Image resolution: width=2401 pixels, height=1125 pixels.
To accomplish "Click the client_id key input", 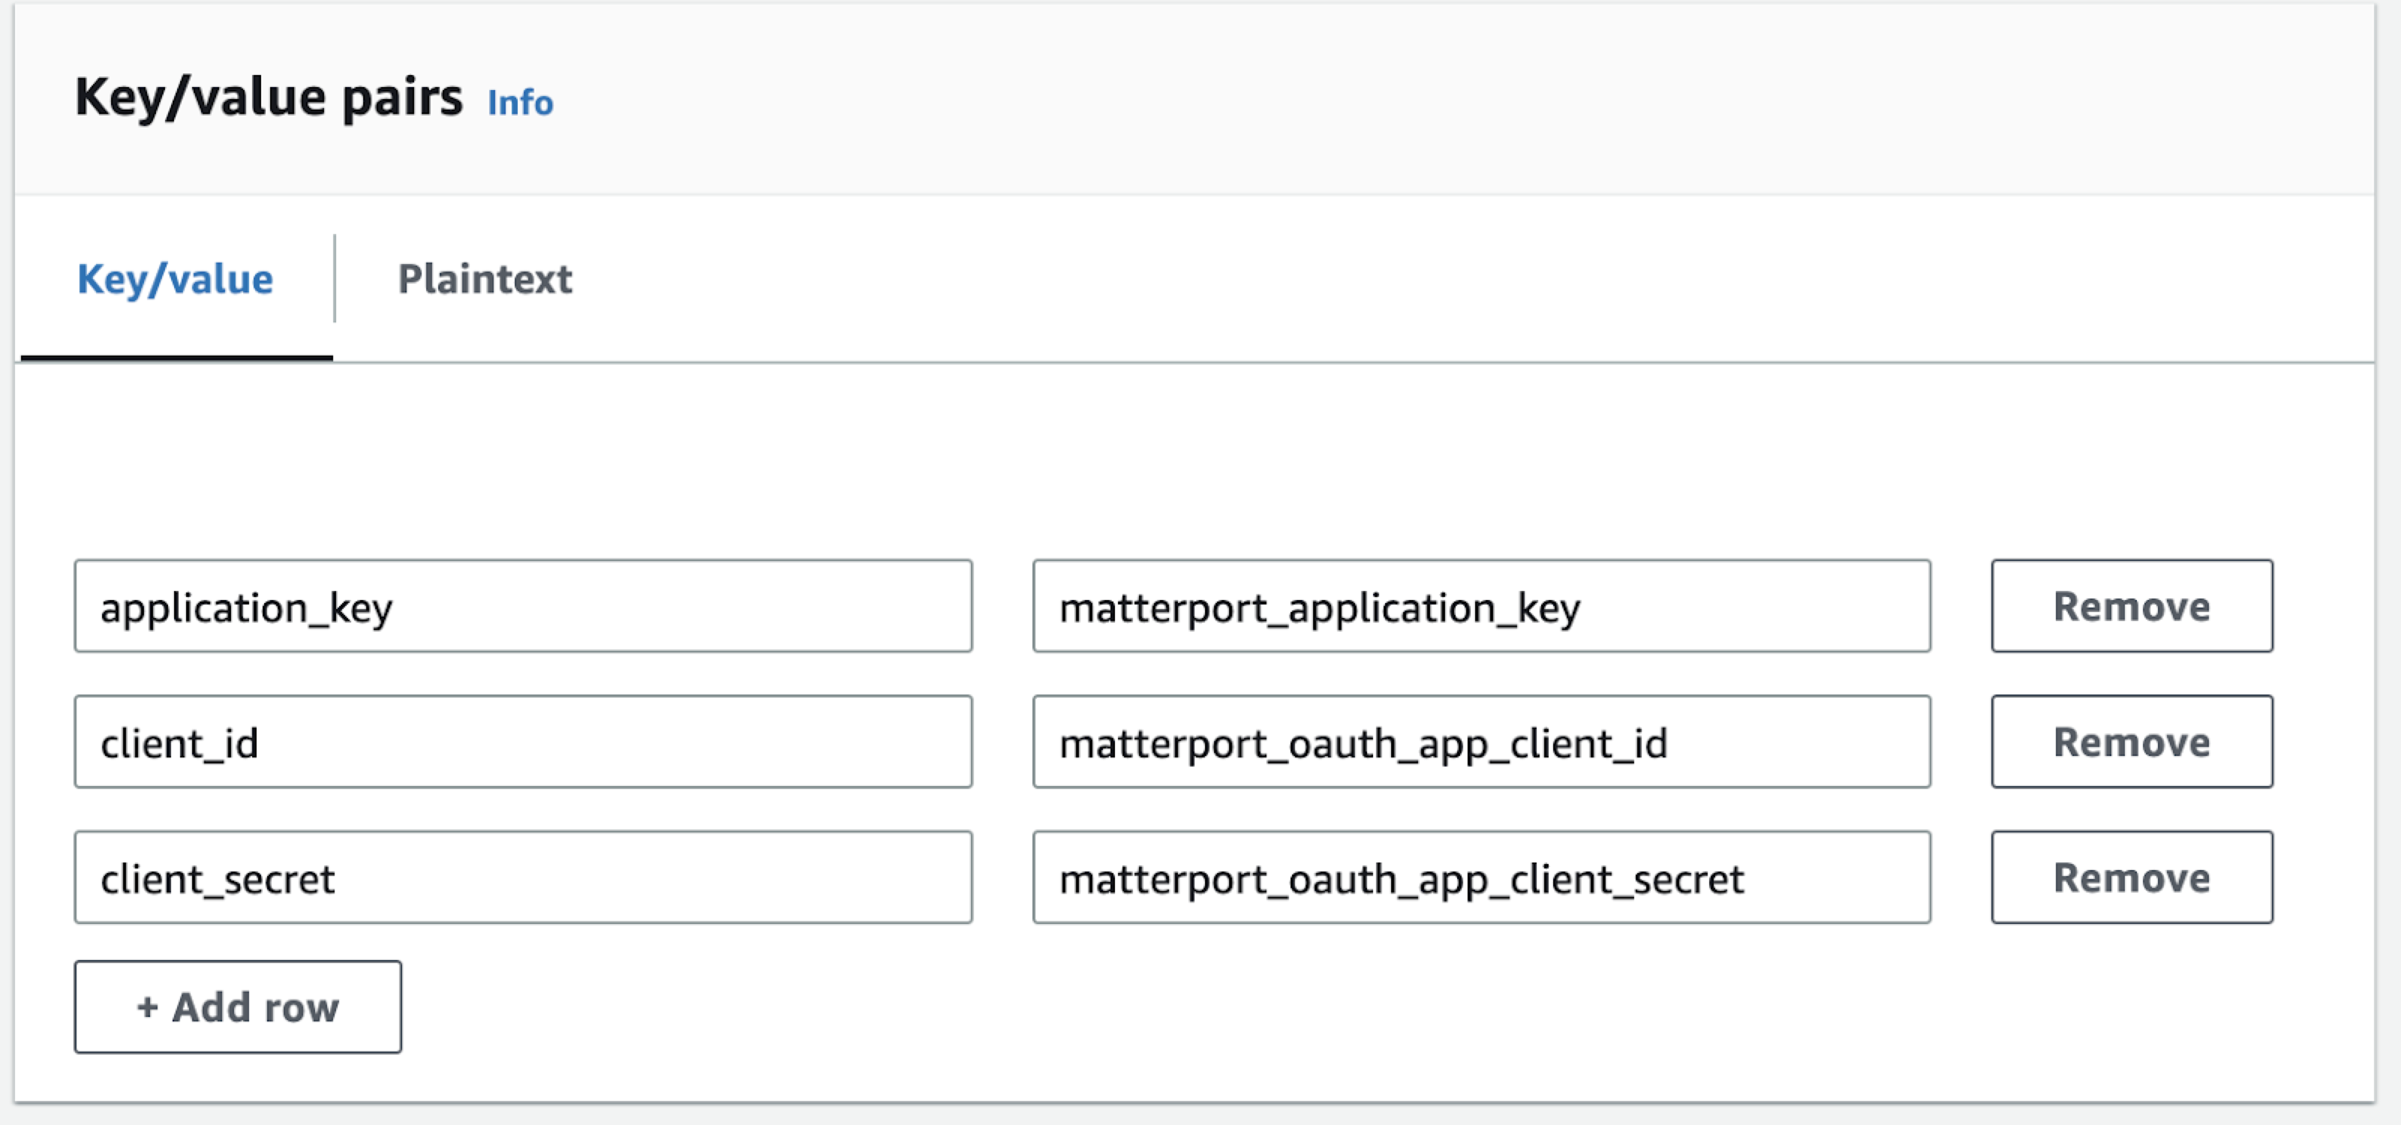I will coord(523,742).
